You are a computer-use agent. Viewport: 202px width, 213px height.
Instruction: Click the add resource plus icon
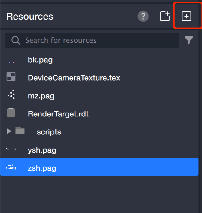[186, 17]
